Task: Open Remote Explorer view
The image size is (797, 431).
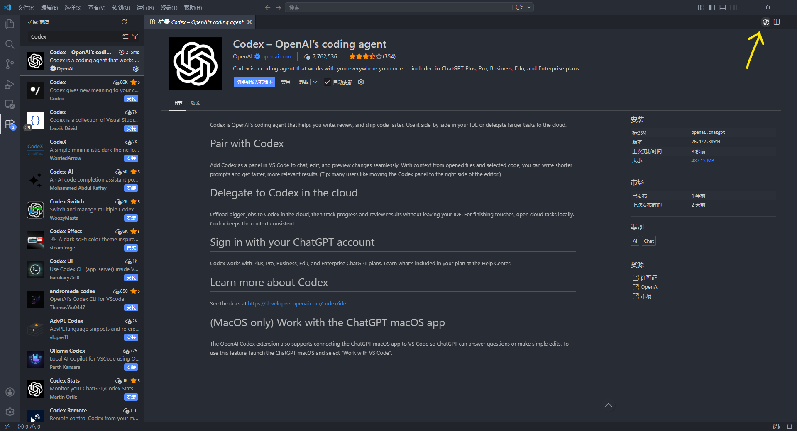Action: click(10, 104)
